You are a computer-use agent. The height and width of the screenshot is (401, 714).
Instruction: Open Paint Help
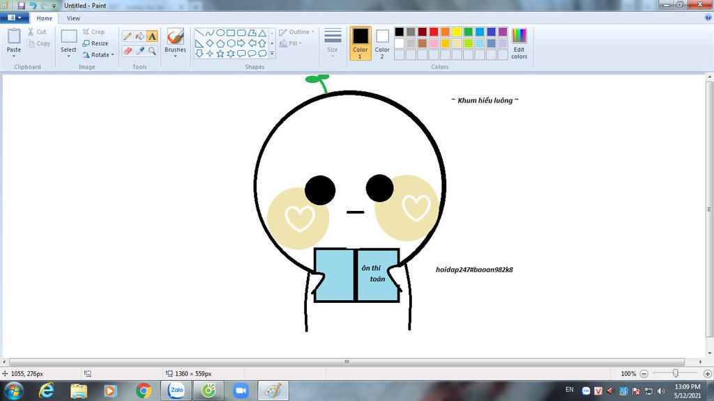click(708, 17)
